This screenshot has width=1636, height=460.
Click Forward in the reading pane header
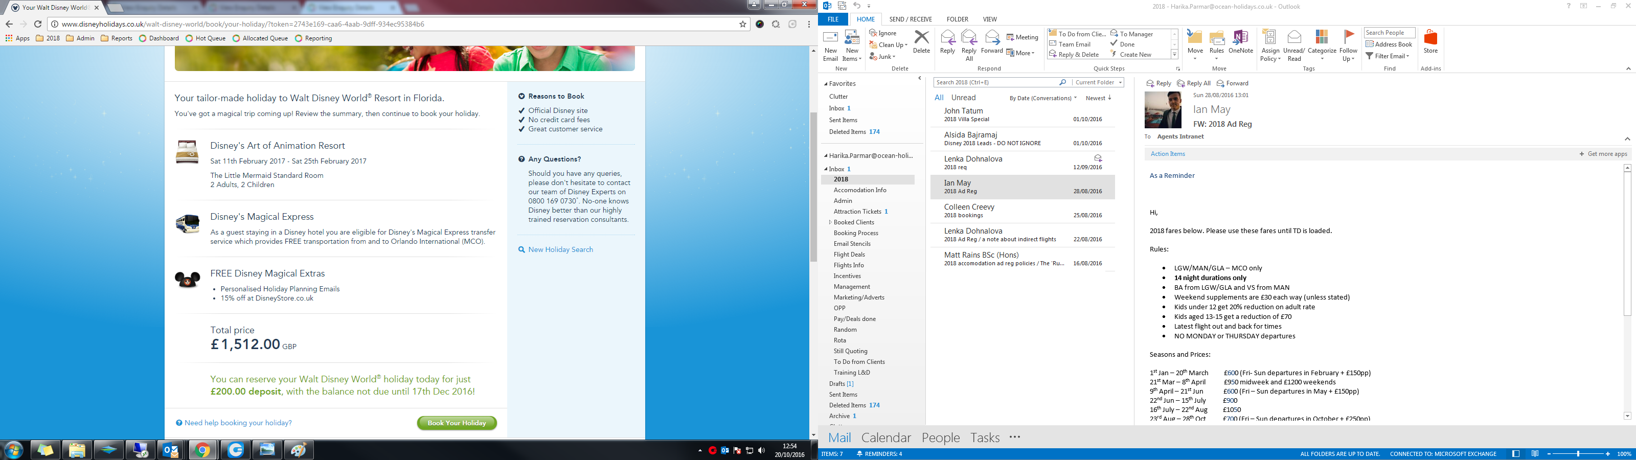(1233, 83)
